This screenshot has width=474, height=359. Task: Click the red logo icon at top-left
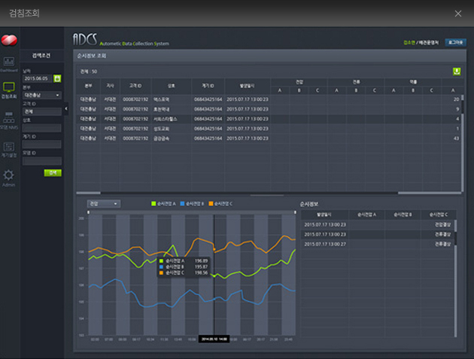(x=9, y=40)
